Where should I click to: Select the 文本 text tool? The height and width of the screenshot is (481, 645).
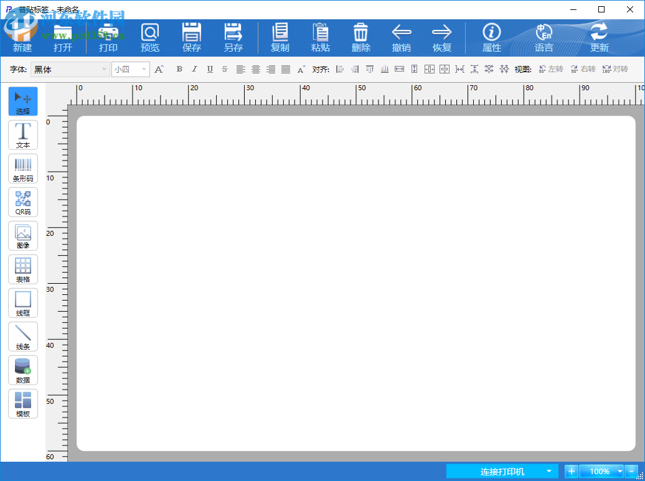tap(23, 135)
